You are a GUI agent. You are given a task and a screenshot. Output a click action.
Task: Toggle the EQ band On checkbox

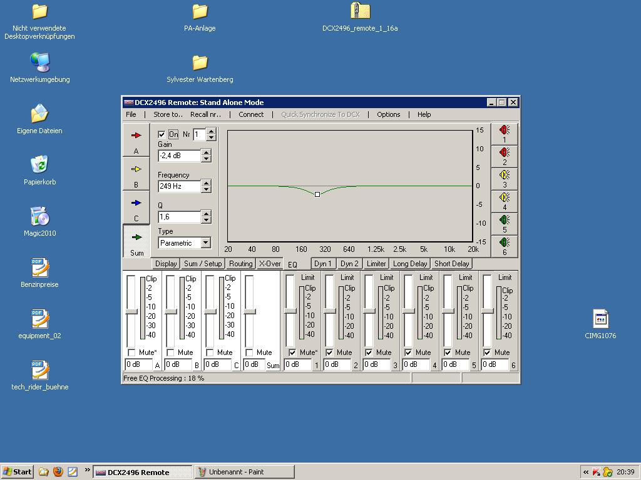162,134
